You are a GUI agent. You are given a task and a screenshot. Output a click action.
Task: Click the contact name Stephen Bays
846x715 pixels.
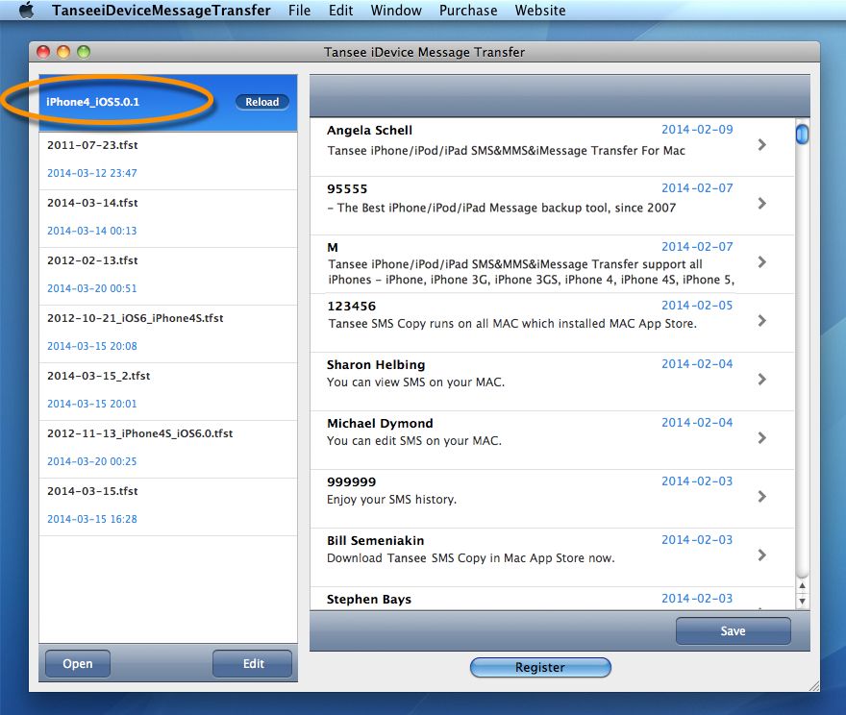pyautogui.click(x=369, y=600)
